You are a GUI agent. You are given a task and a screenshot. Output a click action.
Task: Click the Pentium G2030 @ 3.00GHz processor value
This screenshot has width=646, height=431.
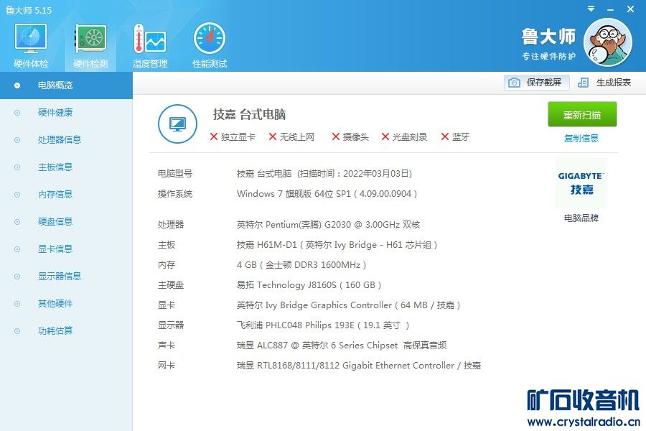328,225
